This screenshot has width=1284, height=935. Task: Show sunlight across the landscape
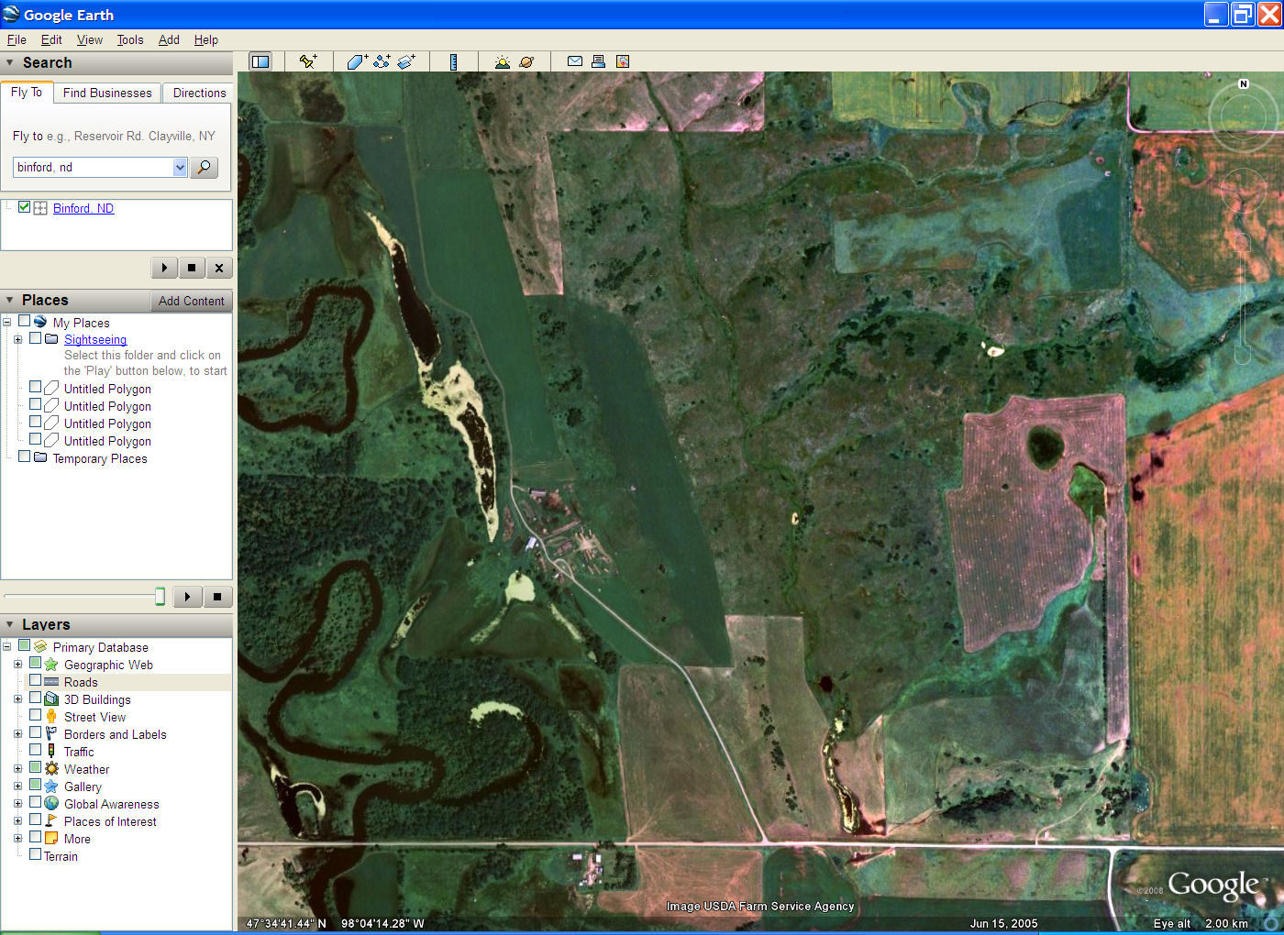(x=502, y=61)
